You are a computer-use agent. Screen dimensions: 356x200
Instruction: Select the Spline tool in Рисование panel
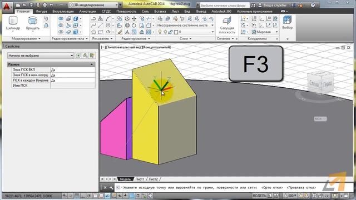[93, 26]
